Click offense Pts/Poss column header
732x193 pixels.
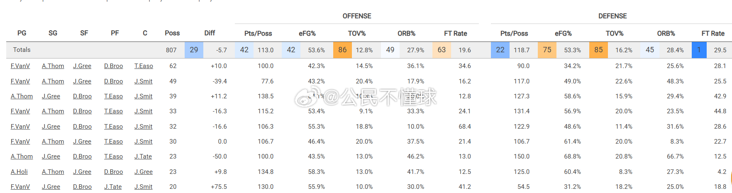(258, 34)
